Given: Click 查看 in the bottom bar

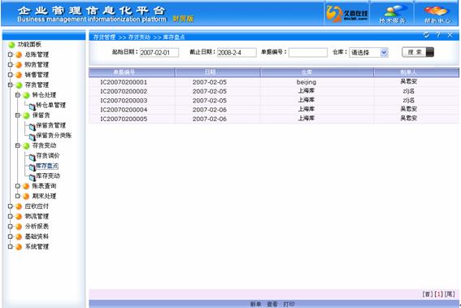Looking at the screenshot, I should (272, 304).
